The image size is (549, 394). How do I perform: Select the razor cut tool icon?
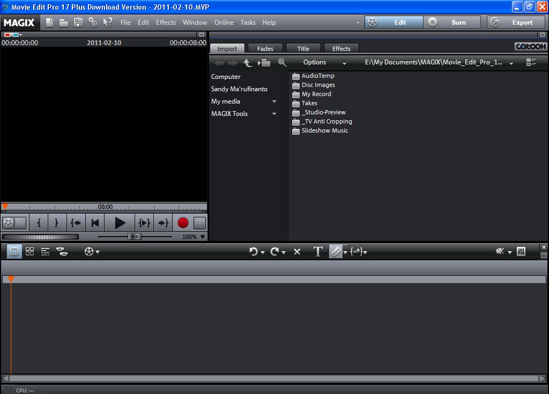tap(336, 251)
